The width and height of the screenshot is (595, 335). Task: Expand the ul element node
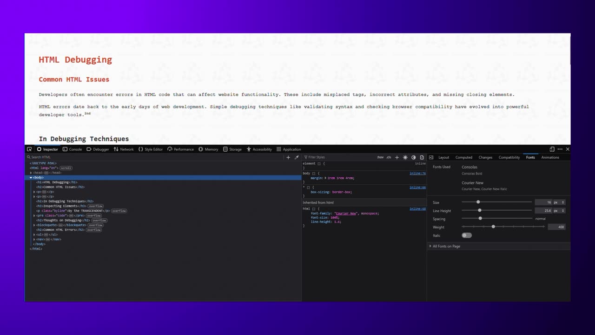(x=34, y=234)
